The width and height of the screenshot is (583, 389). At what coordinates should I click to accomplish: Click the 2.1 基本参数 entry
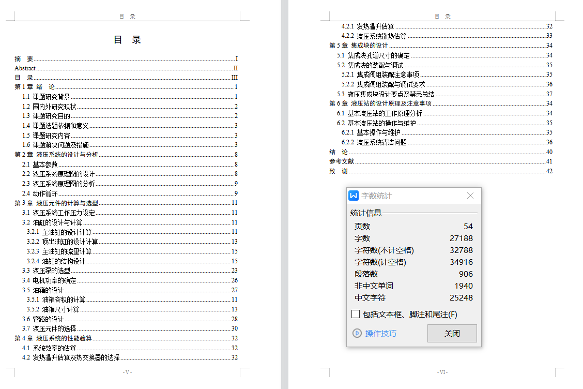130,164
